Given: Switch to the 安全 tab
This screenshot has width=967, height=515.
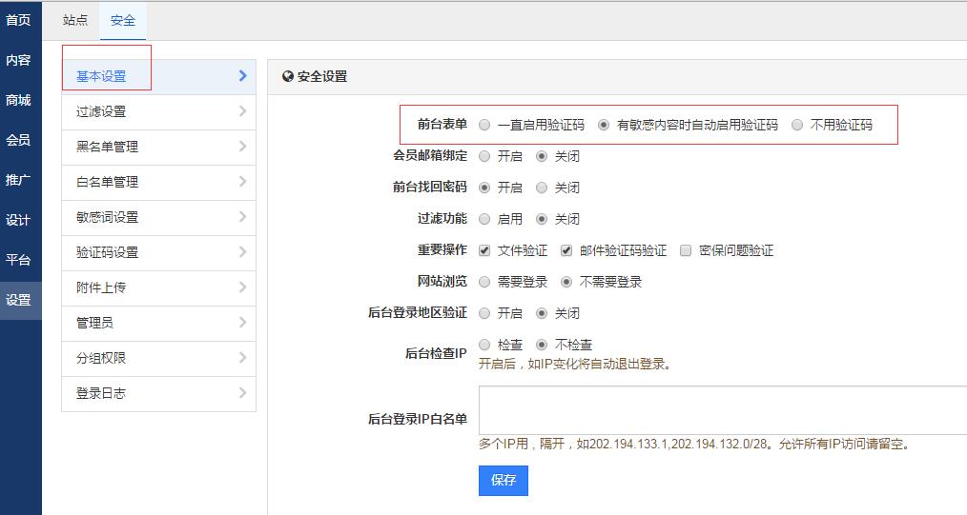Looking at the screenshot, I should [x=123, y=20].
